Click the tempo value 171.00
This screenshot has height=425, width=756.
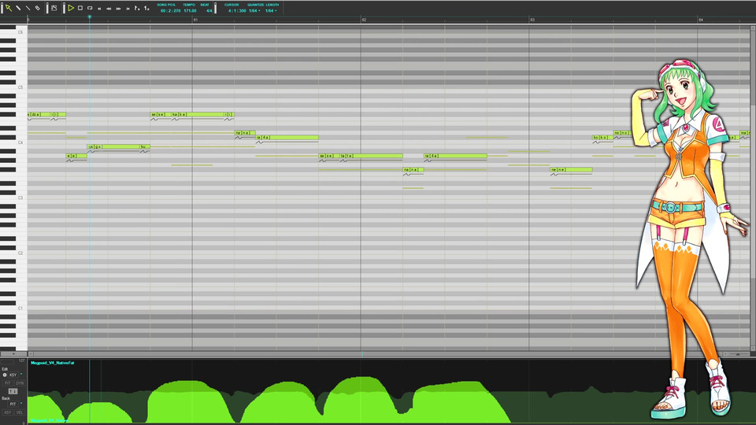pyautogui.click(x=190, y=10)
